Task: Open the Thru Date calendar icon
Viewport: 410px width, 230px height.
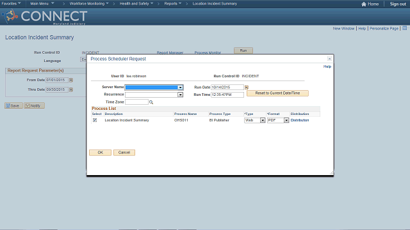Action: 71,89
